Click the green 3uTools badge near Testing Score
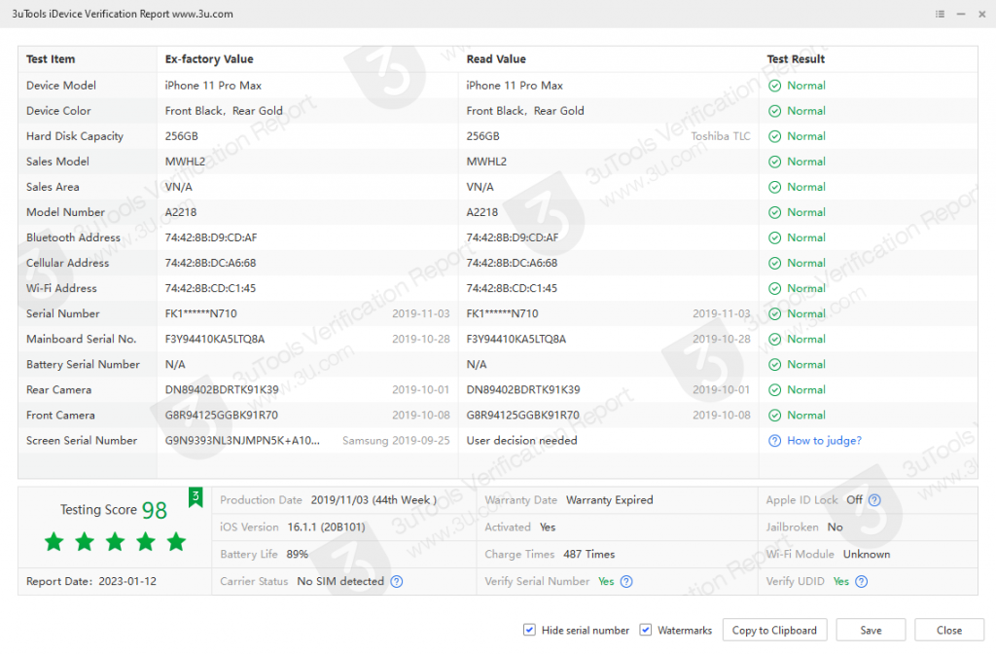Screen dimensions: 996x655 click(x=196, y=497)
